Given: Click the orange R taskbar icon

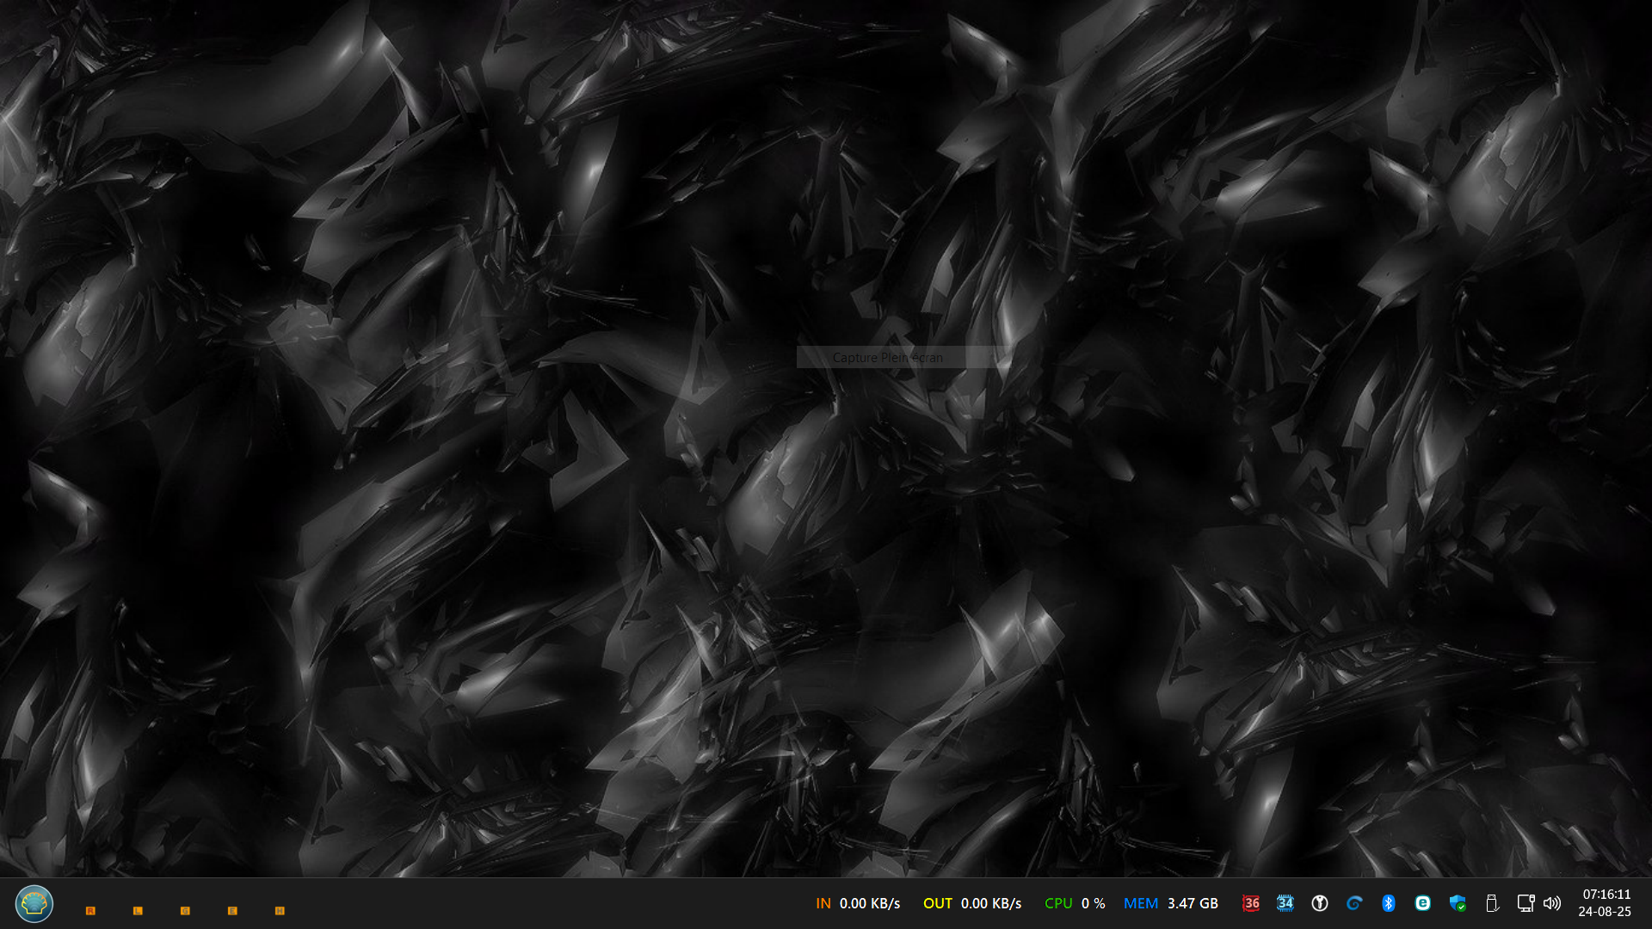Looking at the screenshot, I should pyautogui.click(x=90, y=910).
